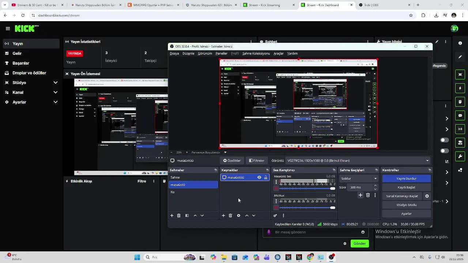Move source down in Kaynaklar toolbar
This screenshot has height=263, width=468.
(x=254, y=216)
